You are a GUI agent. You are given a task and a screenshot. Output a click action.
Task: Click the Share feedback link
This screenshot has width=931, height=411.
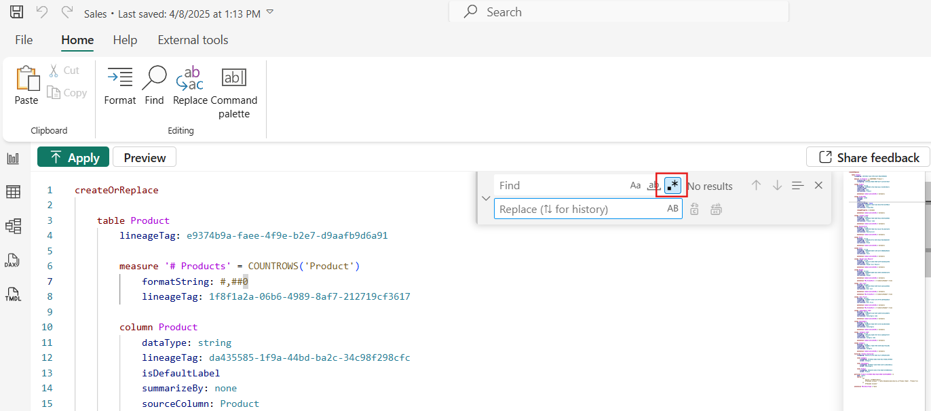click(x=868, y=157)
